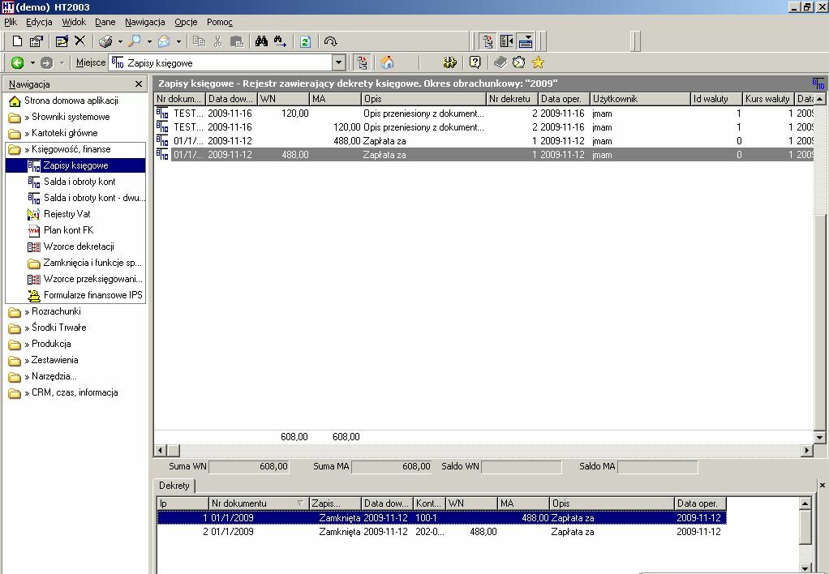Click the home page house icon
This screenshot has height=574, width=829.
tap(388, 62)
